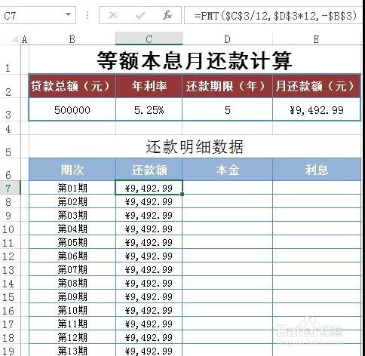Click the cell 第08期
The width and height of the screenshot is (365, 356).
[72, 283]
